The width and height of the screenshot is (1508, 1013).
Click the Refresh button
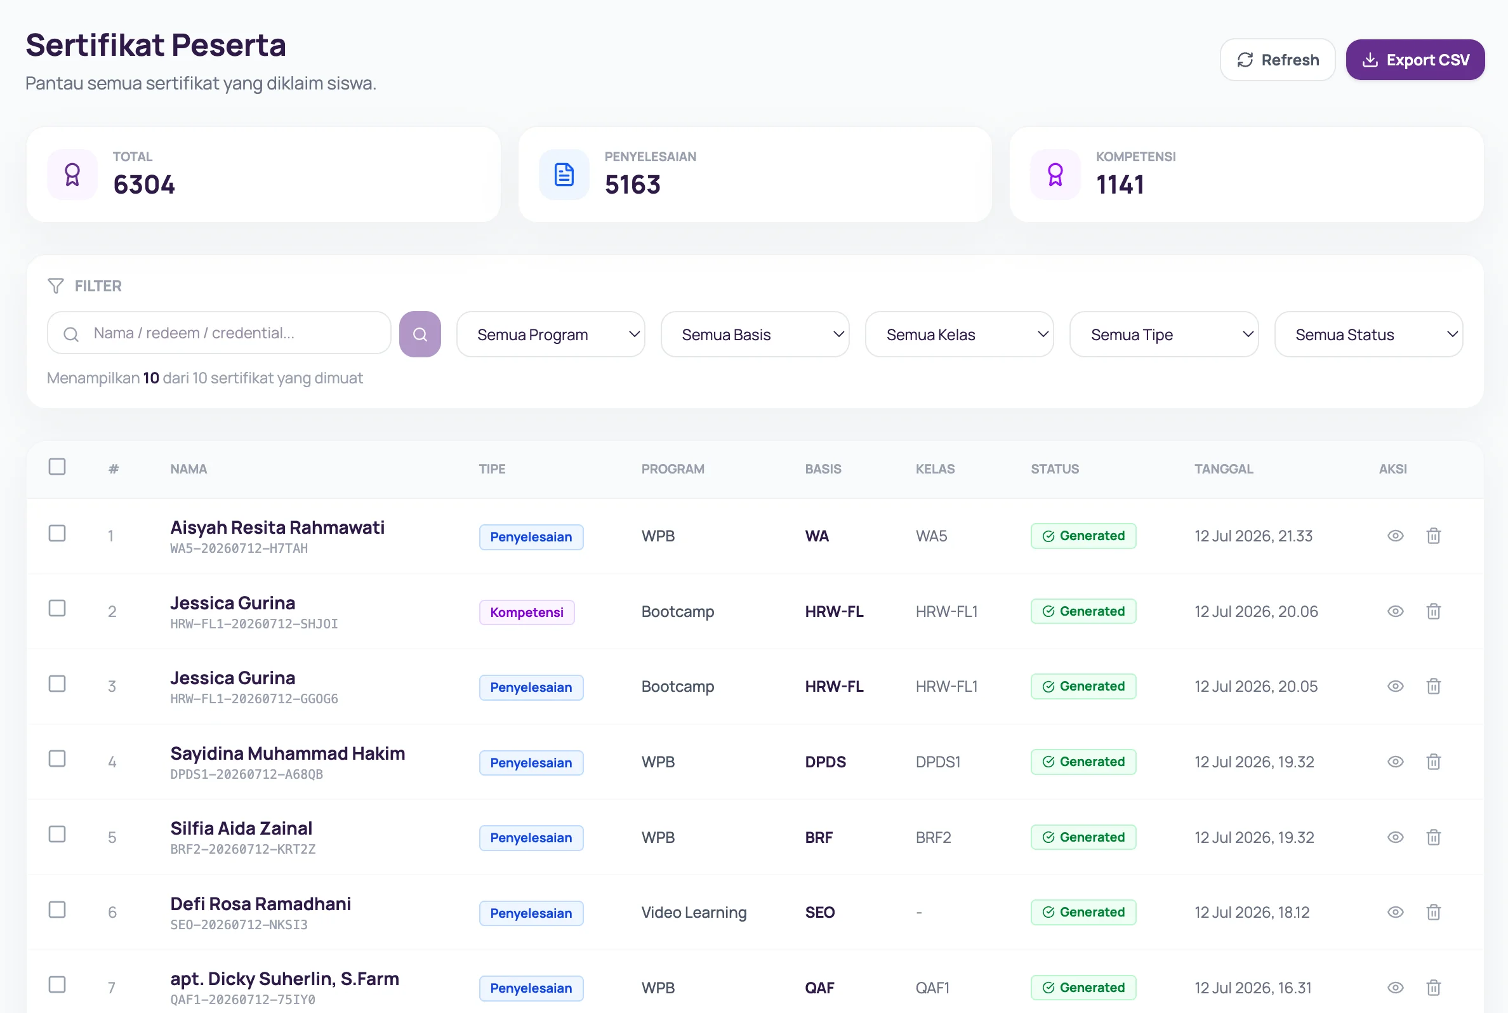pos(1278,60)
